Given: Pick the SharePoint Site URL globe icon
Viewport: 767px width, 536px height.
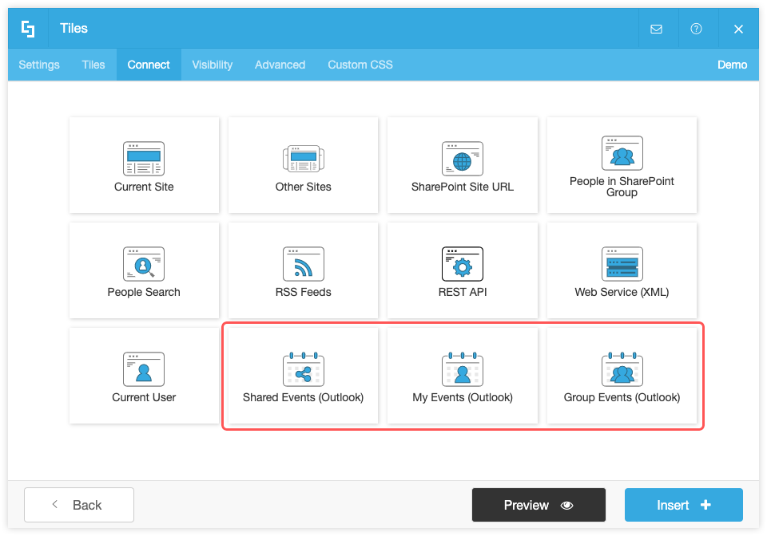Looking at the screenshot, I should [x=463, y=159].
